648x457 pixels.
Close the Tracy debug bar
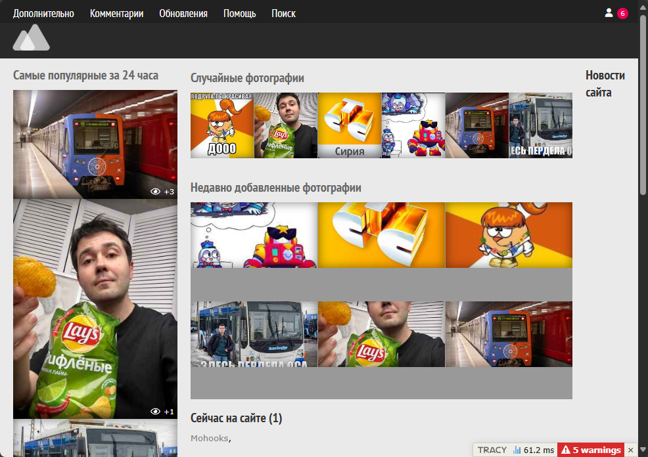tap(631, 450)
